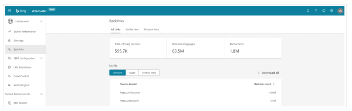Click the Sitemaps hierarchy icon

(9, 41)
